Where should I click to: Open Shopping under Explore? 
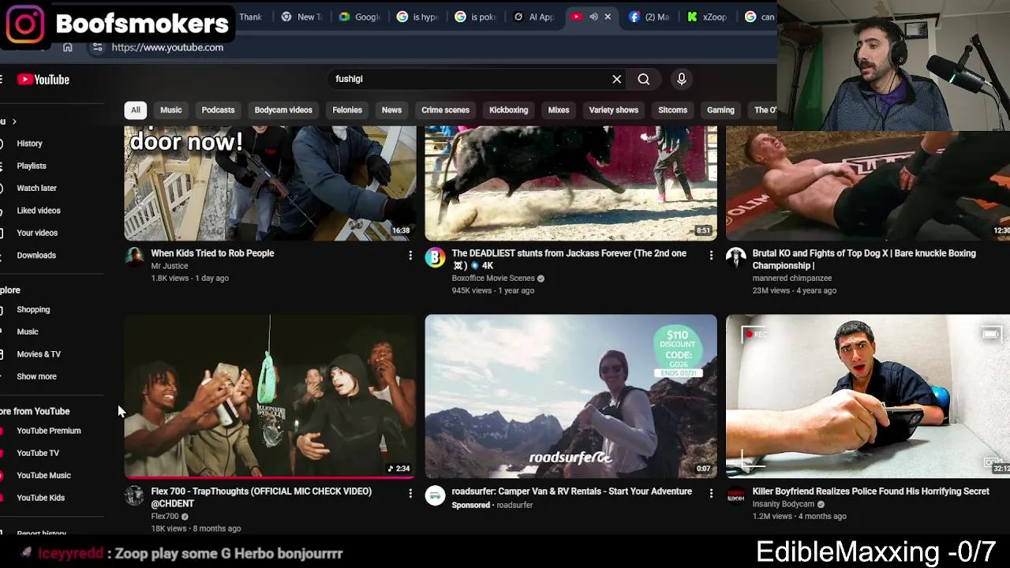click(33, 310)
